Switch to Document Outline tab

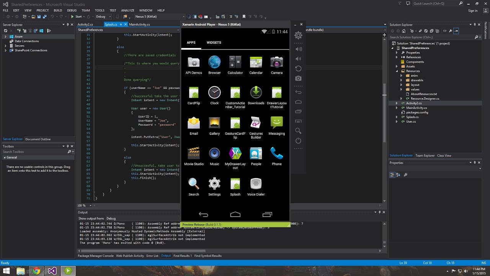click(38, 139)
